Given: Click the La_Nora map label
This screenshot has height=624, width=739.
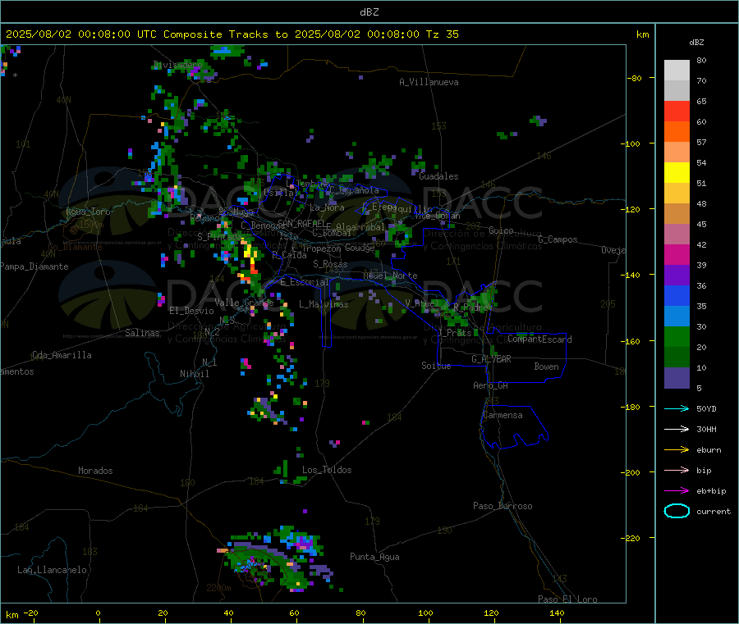Looking at the screenshot, I should (327, 207).
